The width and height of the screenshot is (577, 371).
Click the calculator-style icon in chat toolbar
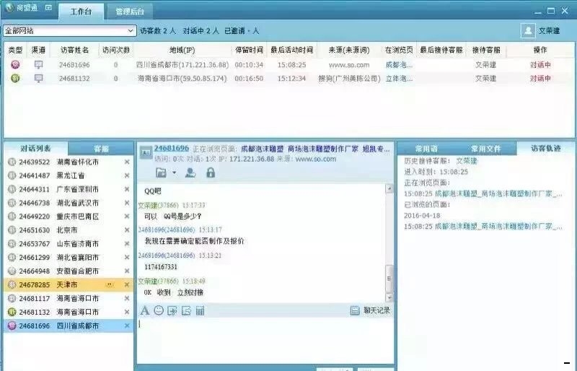tap(200, 310)
